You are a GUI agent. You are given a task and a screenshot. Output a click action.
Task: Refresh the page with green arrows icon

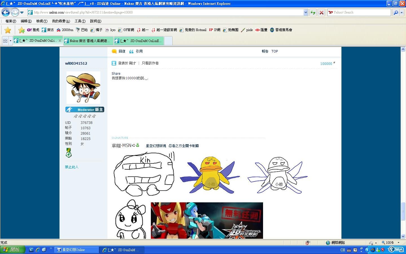point(313,12)
